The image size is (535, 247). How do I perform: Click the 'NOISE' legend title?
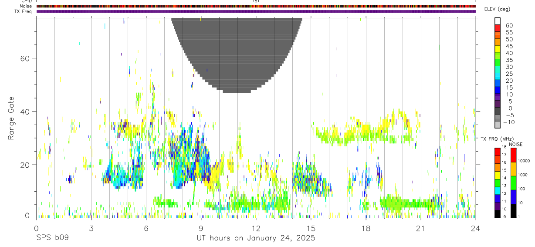pos(515,144)
